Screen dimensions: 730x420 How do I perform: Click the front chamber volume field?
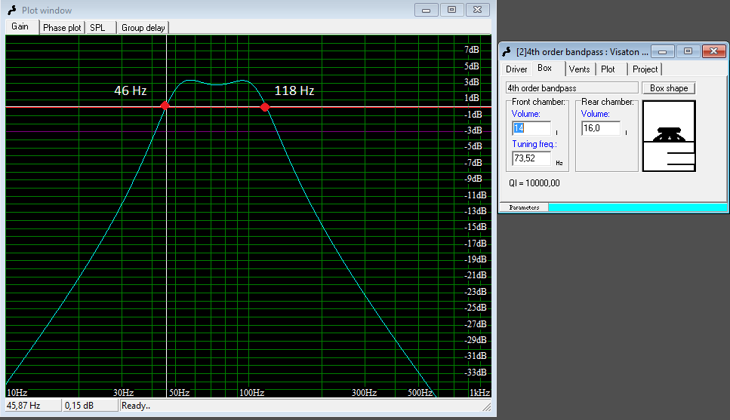[x=531, y=128]
